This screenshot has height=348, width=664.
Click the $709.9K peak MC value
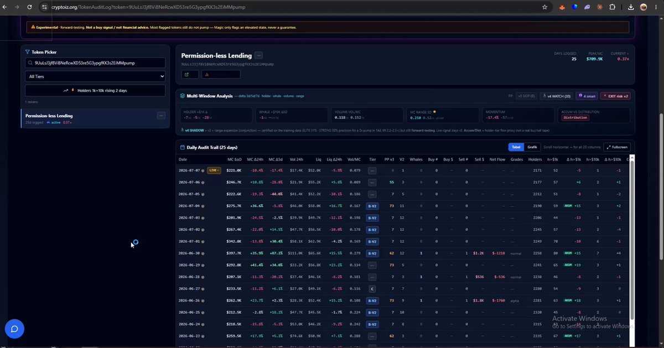click(x=594, y=59)
